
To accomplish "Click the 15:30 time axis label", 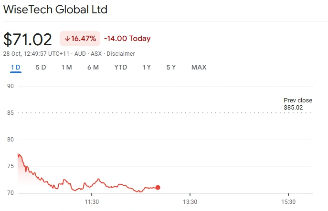I will pyautogui.click(x=288, y=202).
